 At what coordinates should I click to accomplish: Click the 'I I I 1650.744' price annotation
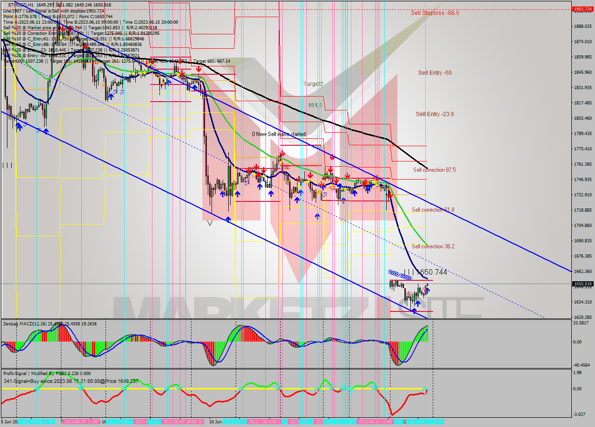425,272
